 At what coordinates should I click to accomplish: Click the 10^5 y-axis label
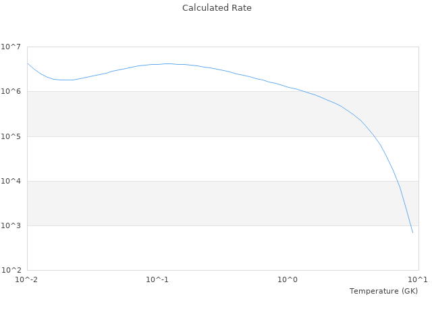point(11,136)
